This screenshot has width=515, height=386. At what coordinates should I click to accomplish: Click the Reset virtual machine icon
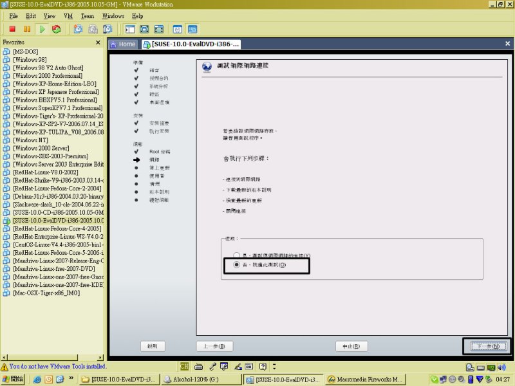click(57, 29)
